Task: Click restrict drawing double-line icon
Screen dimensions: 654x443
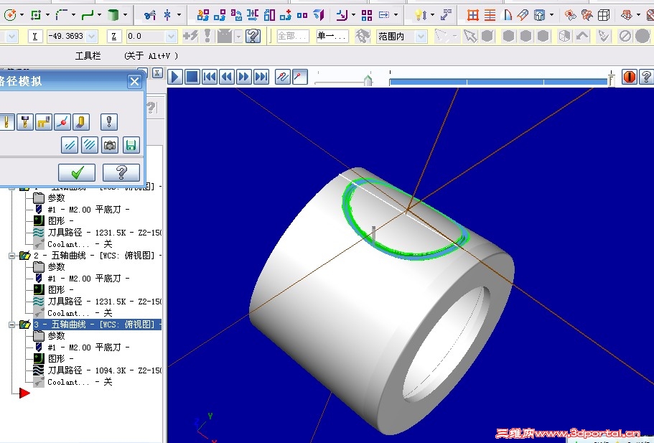Action: click(70, 145)
